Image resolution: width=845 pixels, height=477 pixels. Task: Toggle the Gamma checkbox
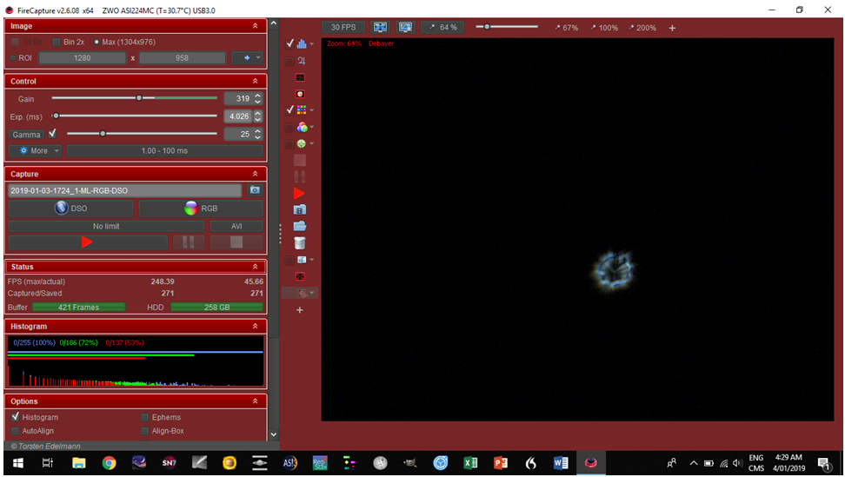(52, 133)
